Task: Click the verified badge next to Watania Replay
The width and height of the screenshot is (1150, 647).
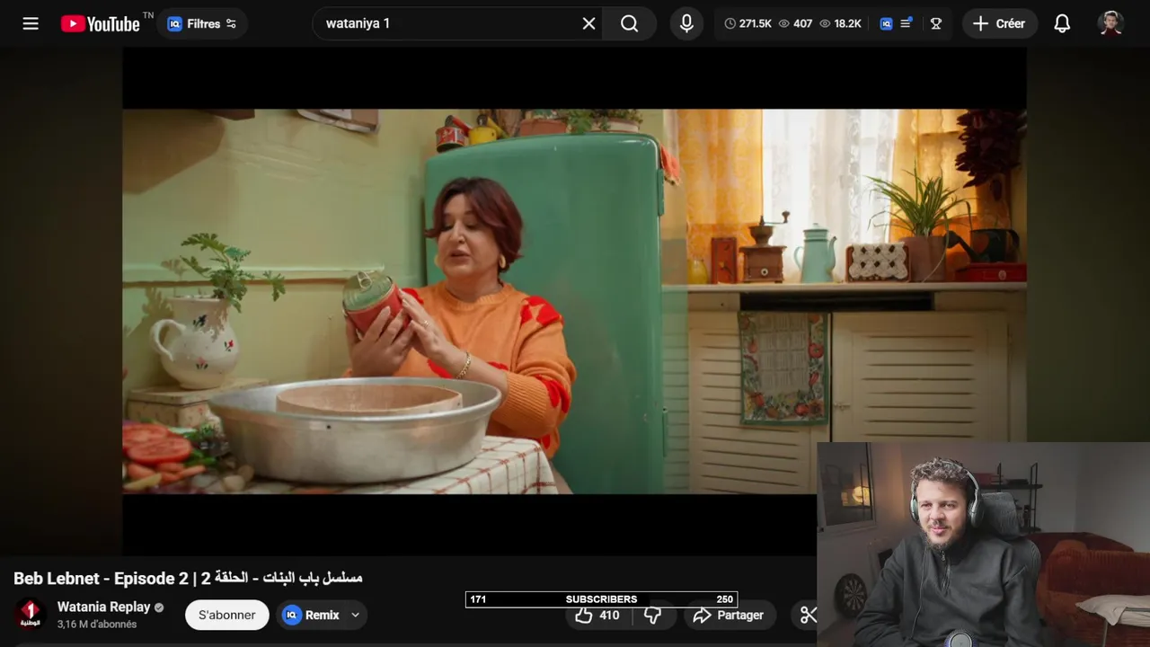Action: [x=159, y=607]
